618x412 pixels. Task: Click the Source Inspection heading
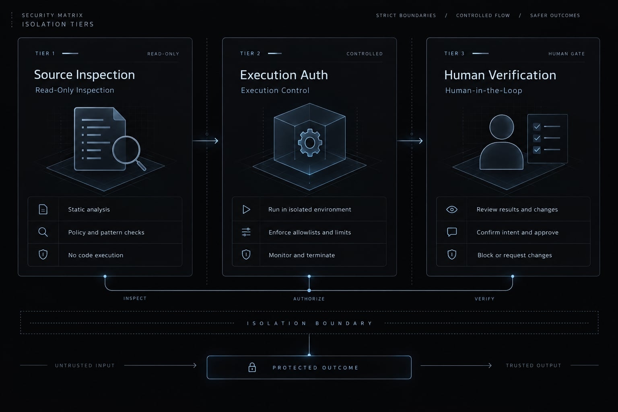click(84, 75)
